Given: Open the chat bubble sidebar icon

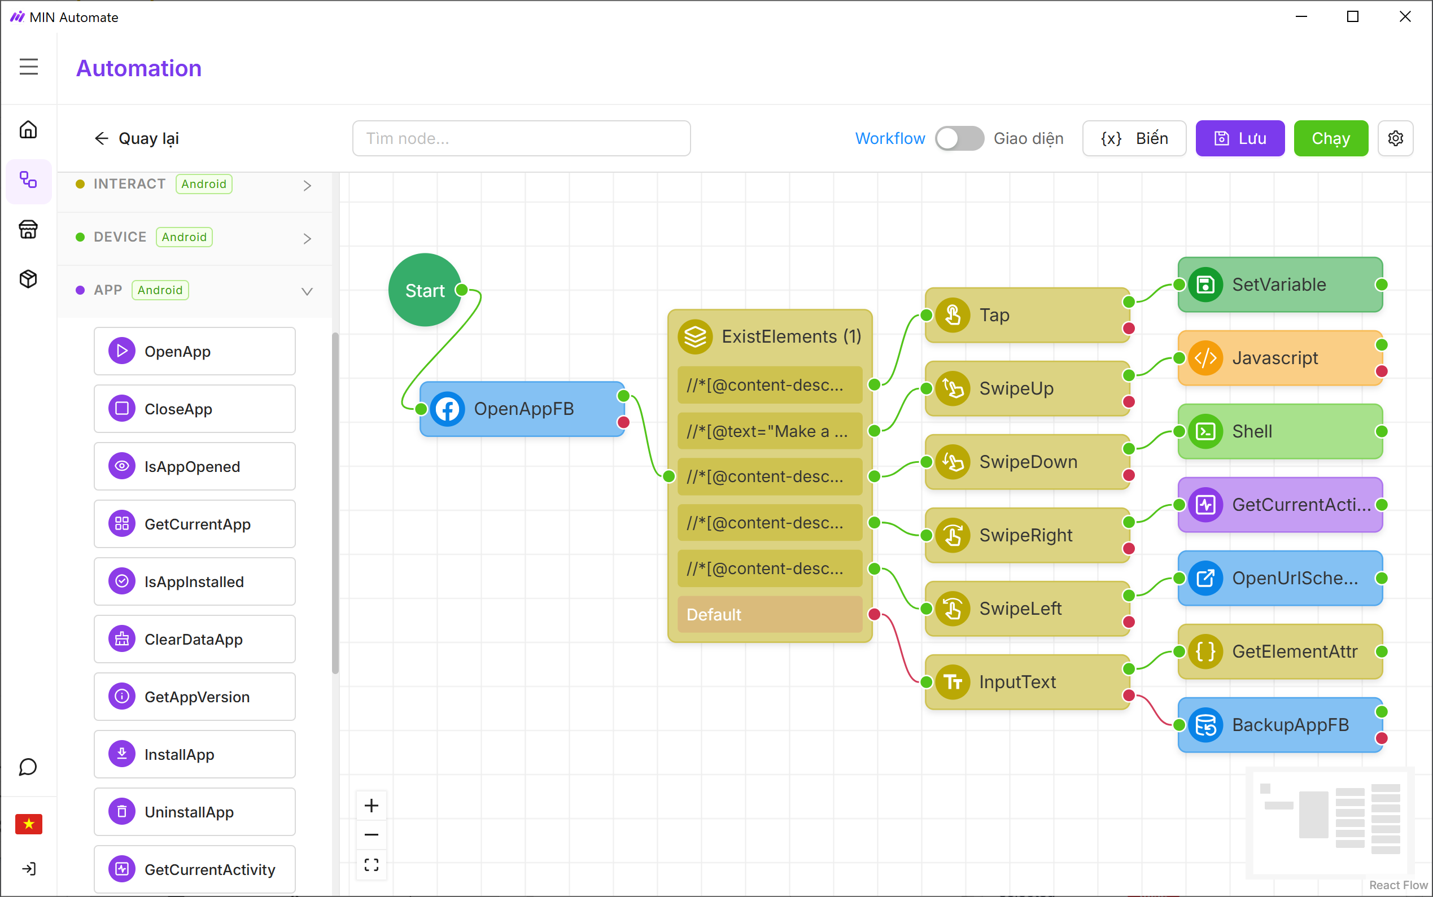Looking at the screenshot, I should pyautogui.click(x=28, y=767).
